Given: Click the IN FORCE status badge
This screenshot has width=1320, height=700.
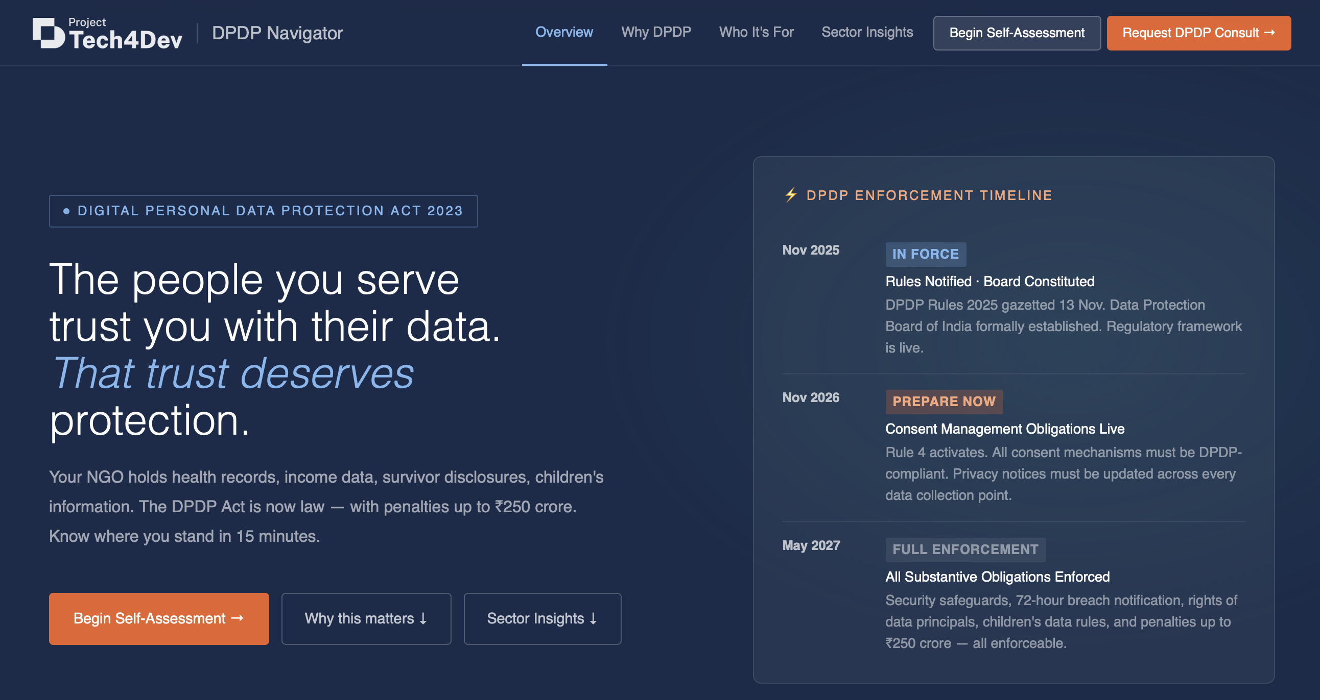Looking at the screenshot, I should 926,254.
